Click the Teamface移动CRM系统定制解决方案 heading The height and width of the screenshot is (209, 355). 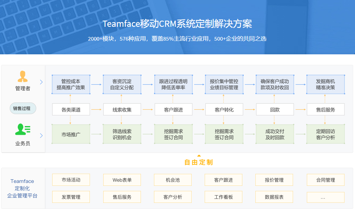point(177,24)
